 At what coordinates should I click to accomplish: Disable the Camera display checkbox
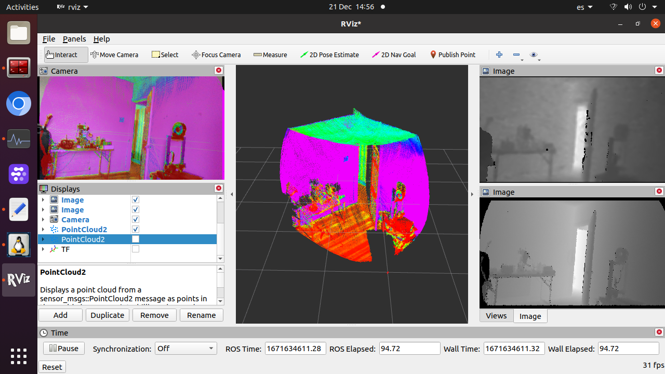coord(136,220)
